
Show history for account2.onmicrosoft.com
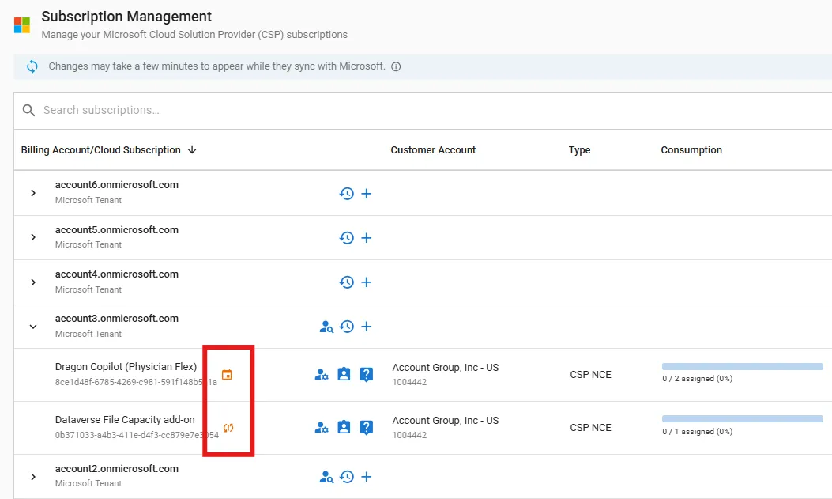[347, 477]
